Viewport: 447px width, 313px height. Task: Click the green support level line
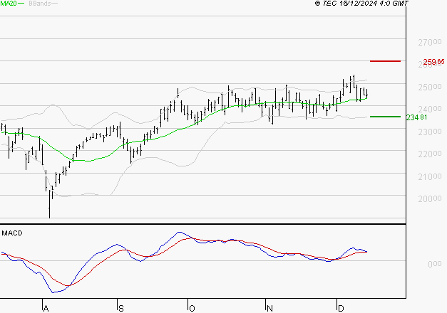385,117
